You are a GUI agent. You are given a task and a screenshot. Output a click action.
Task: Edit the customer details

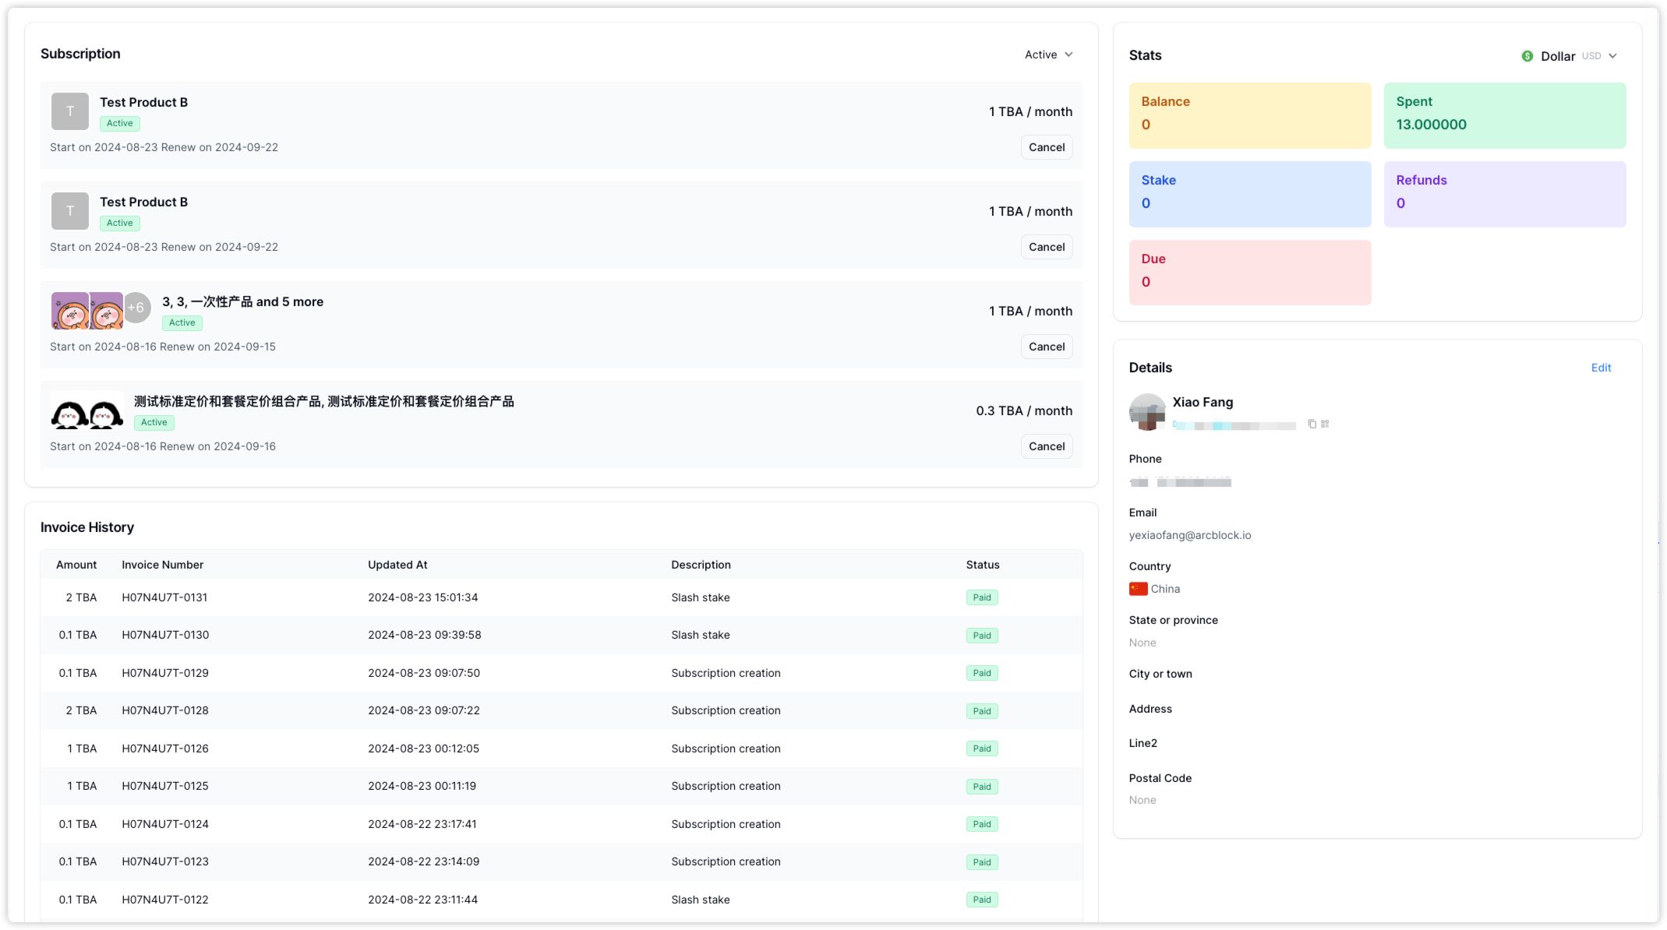1601,368
